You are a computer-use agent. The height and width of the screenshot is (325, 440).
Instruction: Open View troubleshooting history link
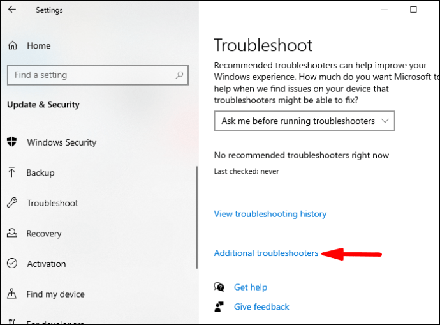[270, 214]
